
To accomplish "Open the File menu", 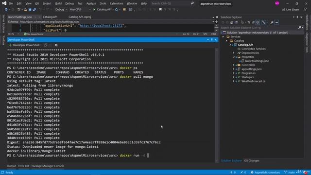I will tap(11, 3).
